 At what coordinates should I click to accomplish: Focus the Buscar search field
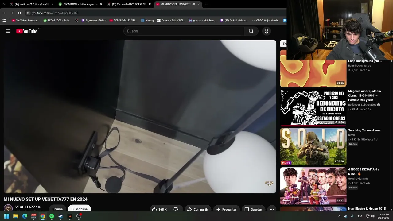[x=184, y=31]
